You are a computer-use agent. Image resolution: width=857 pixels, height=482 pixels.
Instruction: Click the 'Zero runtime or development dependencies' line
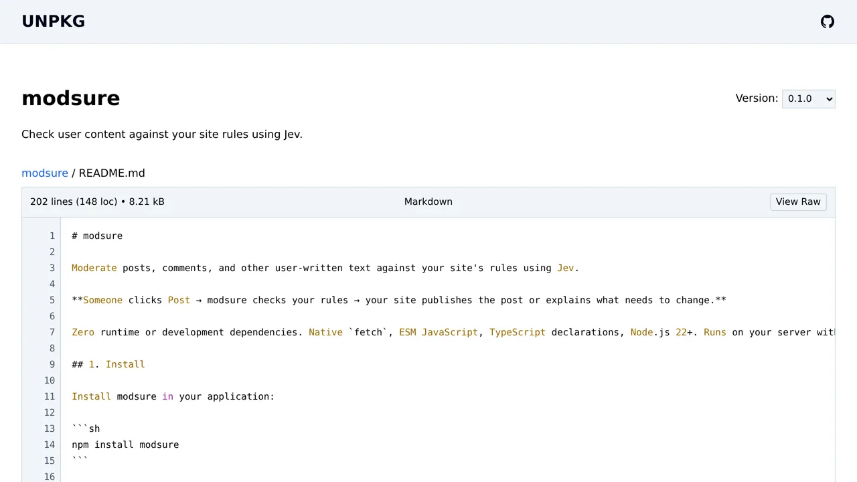tap(453, 332)
